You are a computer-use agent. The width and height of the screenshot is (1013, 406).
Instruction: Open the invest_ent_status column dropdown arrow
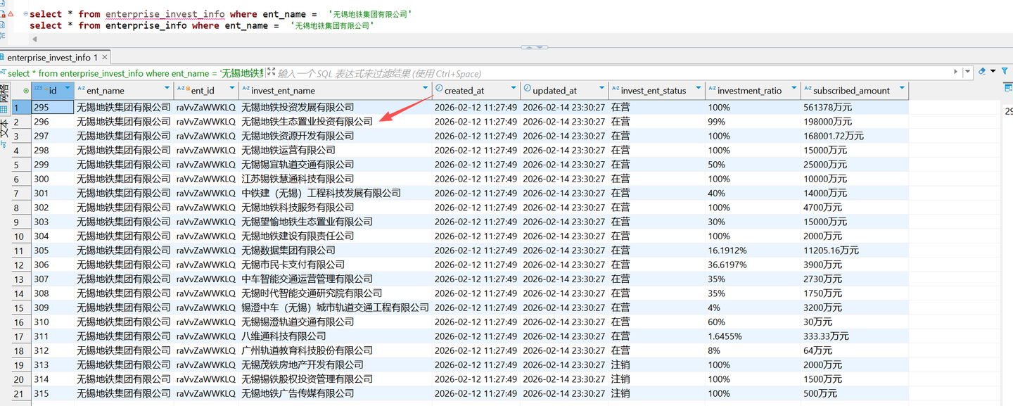click(x=699, y=89)
